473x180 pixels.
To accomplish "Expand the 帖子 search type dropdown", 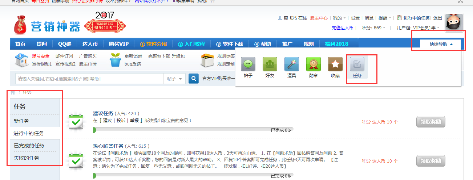I will coord(175,79).
